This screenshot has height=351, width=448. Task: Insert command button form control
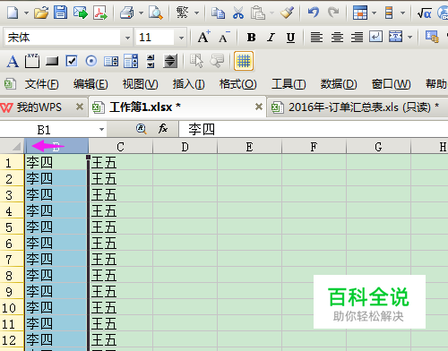click(52, 61)
